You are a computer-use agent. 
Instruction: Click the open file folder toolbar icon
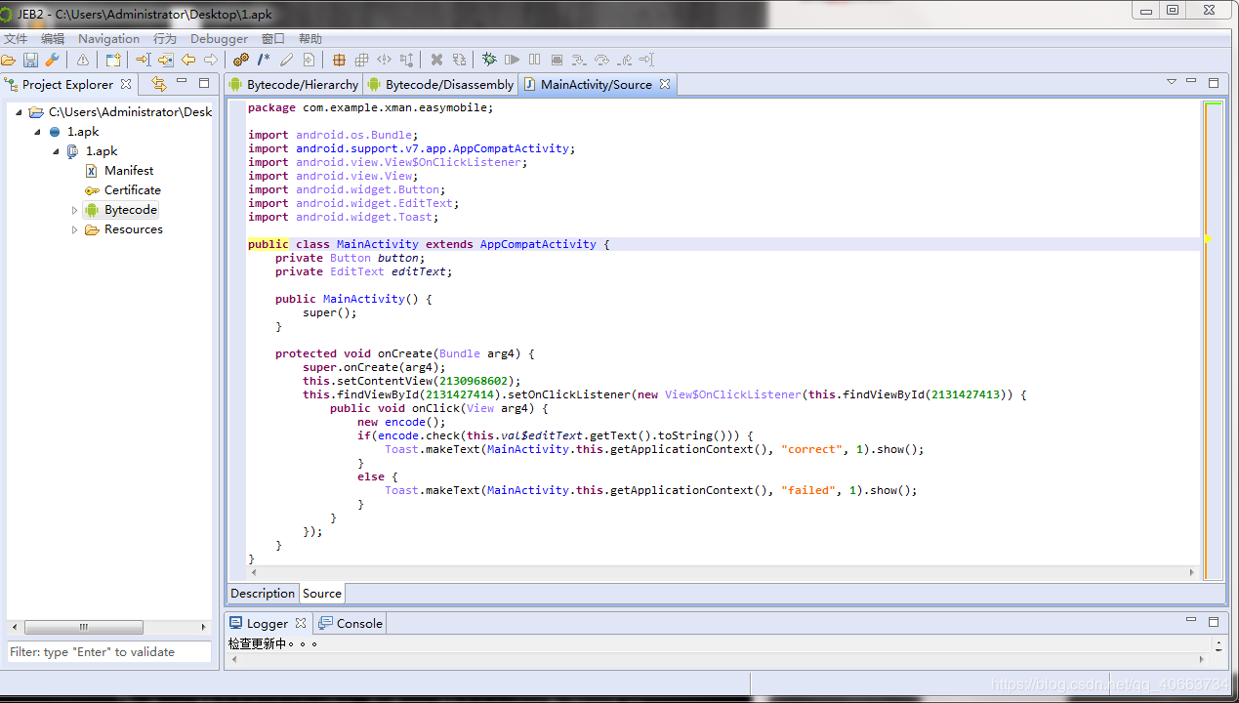(x=8, y=61)
